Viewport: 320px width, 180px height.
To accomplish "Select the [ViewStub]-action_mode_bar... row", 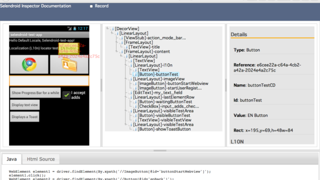I will pos(155,38).
